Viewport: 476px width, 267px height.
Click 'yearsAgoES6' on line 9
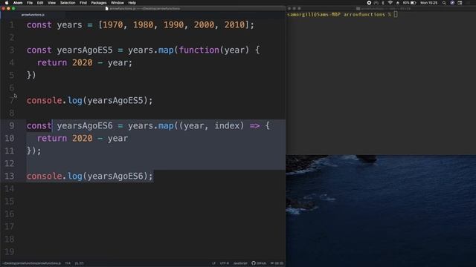coord(85,125)
